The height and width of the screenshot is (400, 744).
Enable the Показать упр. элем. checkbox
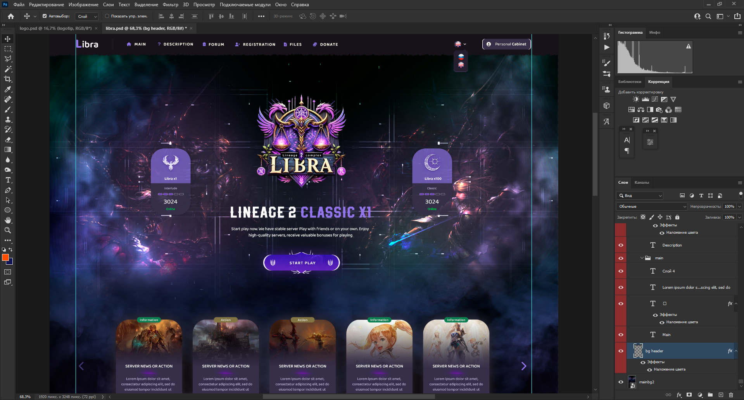107,16
